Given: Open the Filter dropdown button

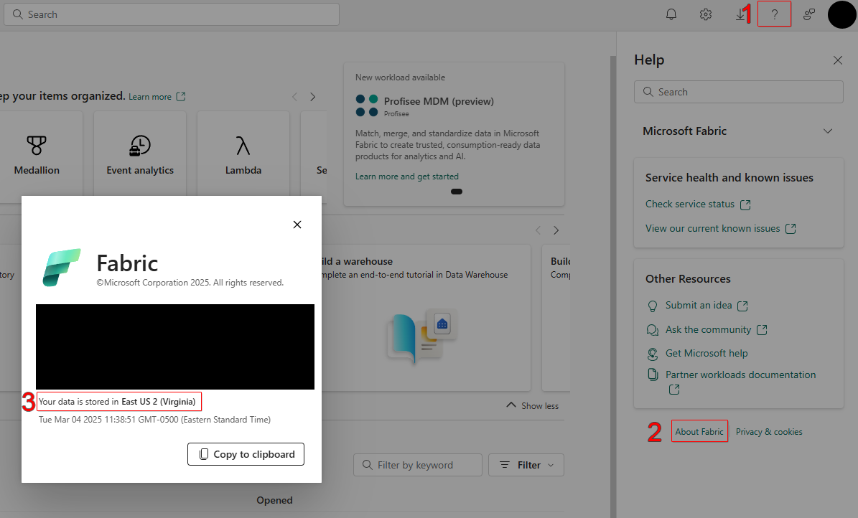Looking at the screenshot, I should 526,465.
